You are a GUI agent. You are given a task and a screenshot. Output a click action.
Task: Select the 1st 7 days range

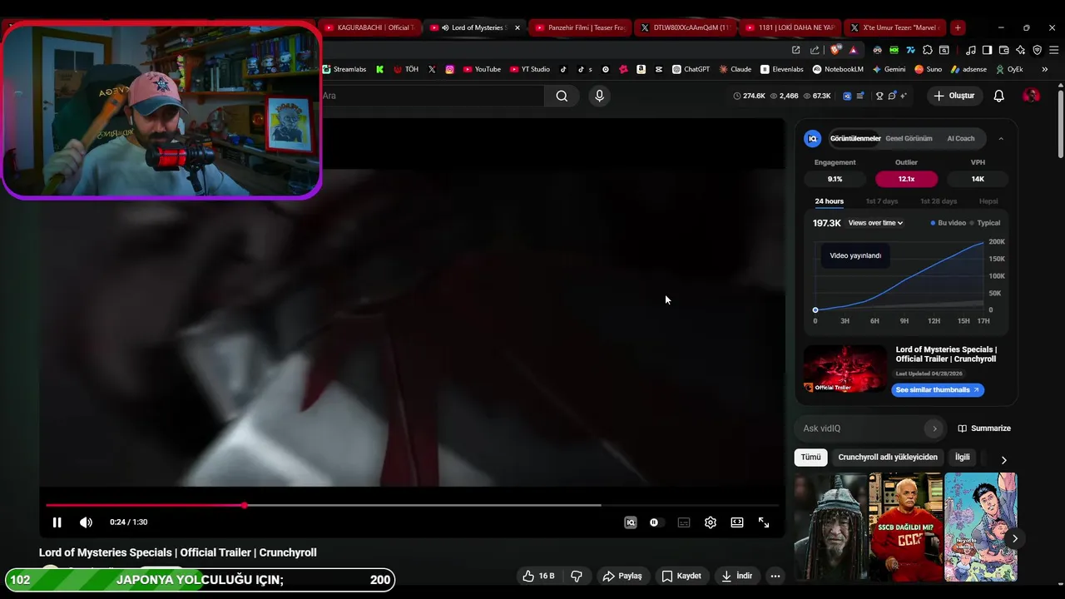pos(882,201)
